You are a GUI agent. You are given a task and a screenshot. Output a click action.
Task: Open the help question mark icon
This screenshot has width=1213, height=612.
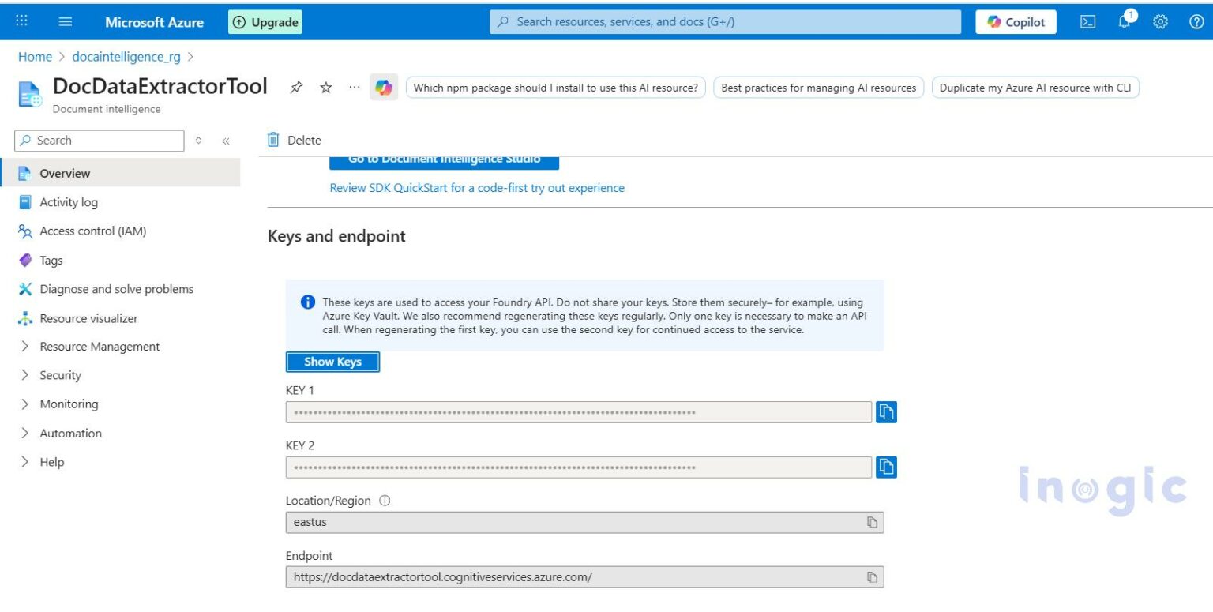coord(1196,22)
